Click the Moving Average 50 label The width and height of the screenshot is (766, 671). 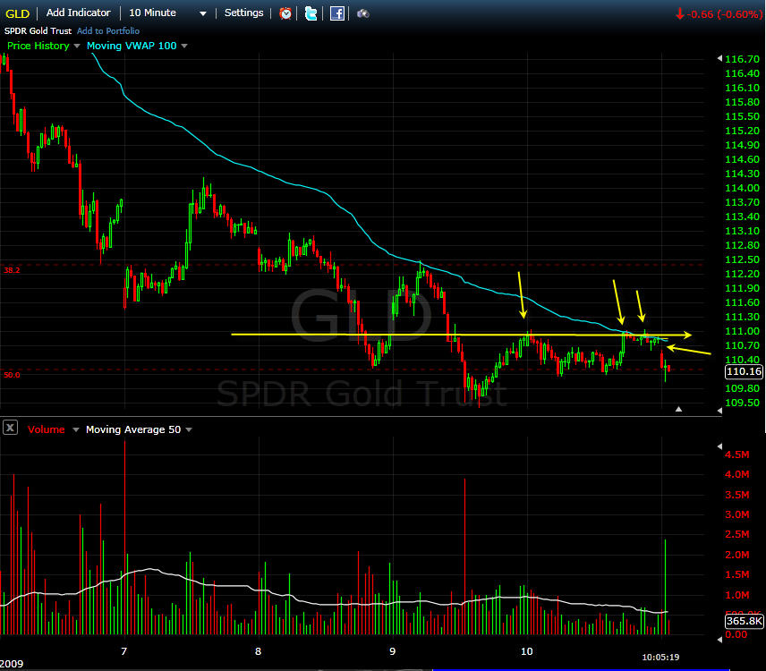tap(133, 429)
